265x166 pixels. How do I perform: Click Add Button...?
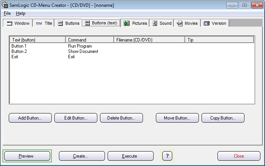pyautogui.click(x=30, y=118)
